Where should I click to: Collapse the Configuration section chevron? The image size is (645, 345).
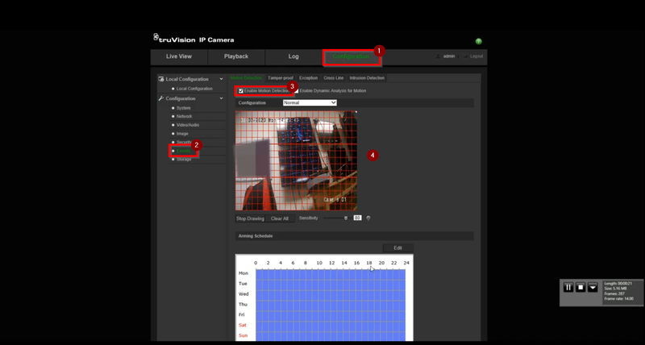[221, 98]
